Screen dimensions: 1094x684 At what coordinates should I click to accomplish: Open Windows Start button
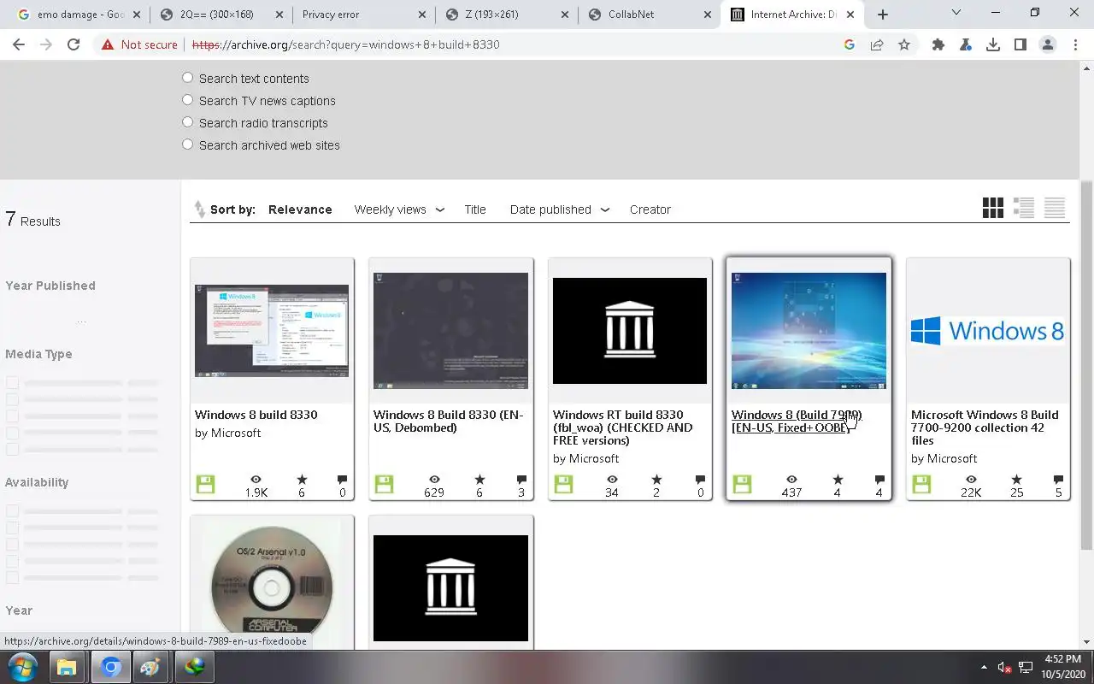(22, 667)
